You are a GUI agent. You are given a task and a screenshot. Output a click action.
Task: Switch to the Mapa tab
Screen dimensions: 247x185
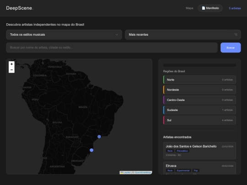pyautogui.click(x=189, y=8)
